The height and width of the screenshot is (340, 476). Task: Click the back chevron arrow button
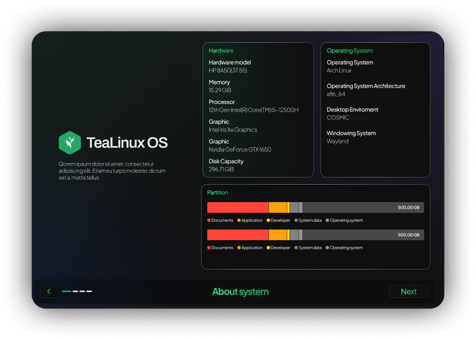click(49, 291)
